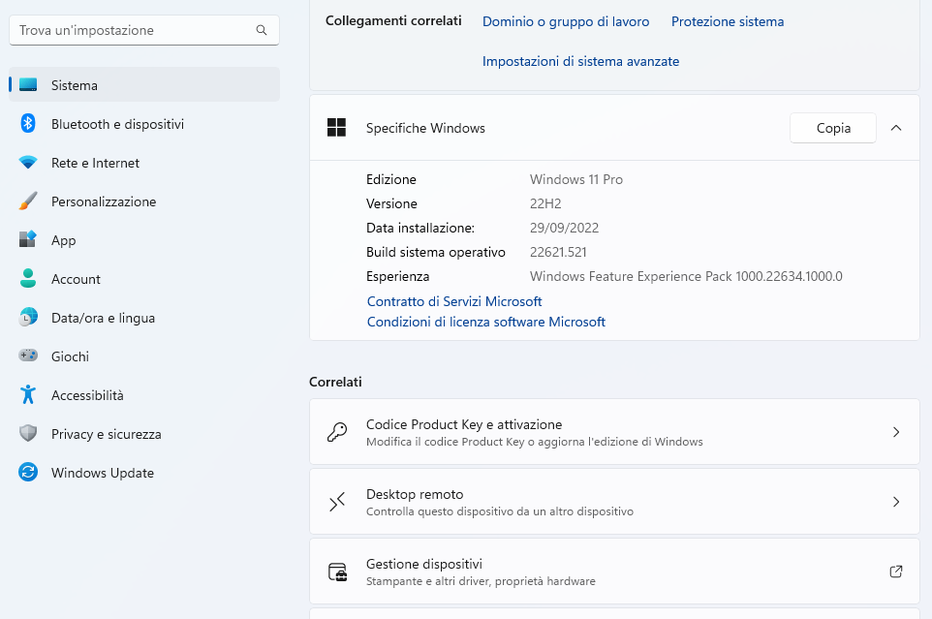Collapse the Specifiche Windows section
This screenshot has height=619, width=932.
pyautogui.click(x=896, y=128)
